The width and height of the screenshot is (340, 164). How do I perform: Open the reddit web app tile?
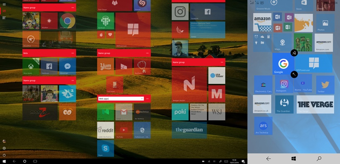[x=105, y=130]
